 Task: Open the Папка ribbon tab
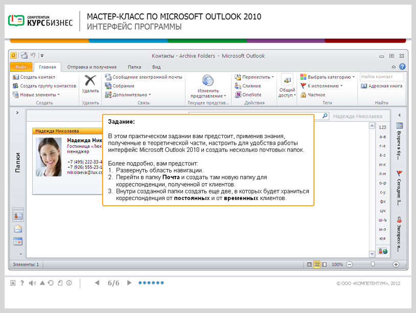134,67
